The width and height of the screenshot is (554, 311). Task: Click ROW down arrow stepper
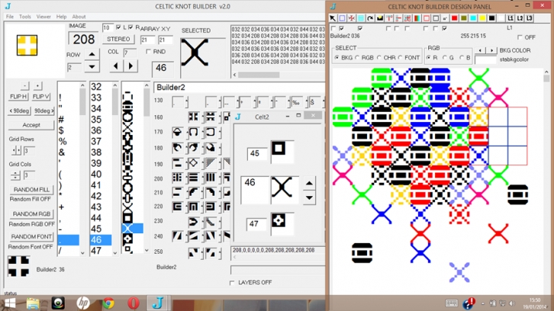tap(92, 67)
